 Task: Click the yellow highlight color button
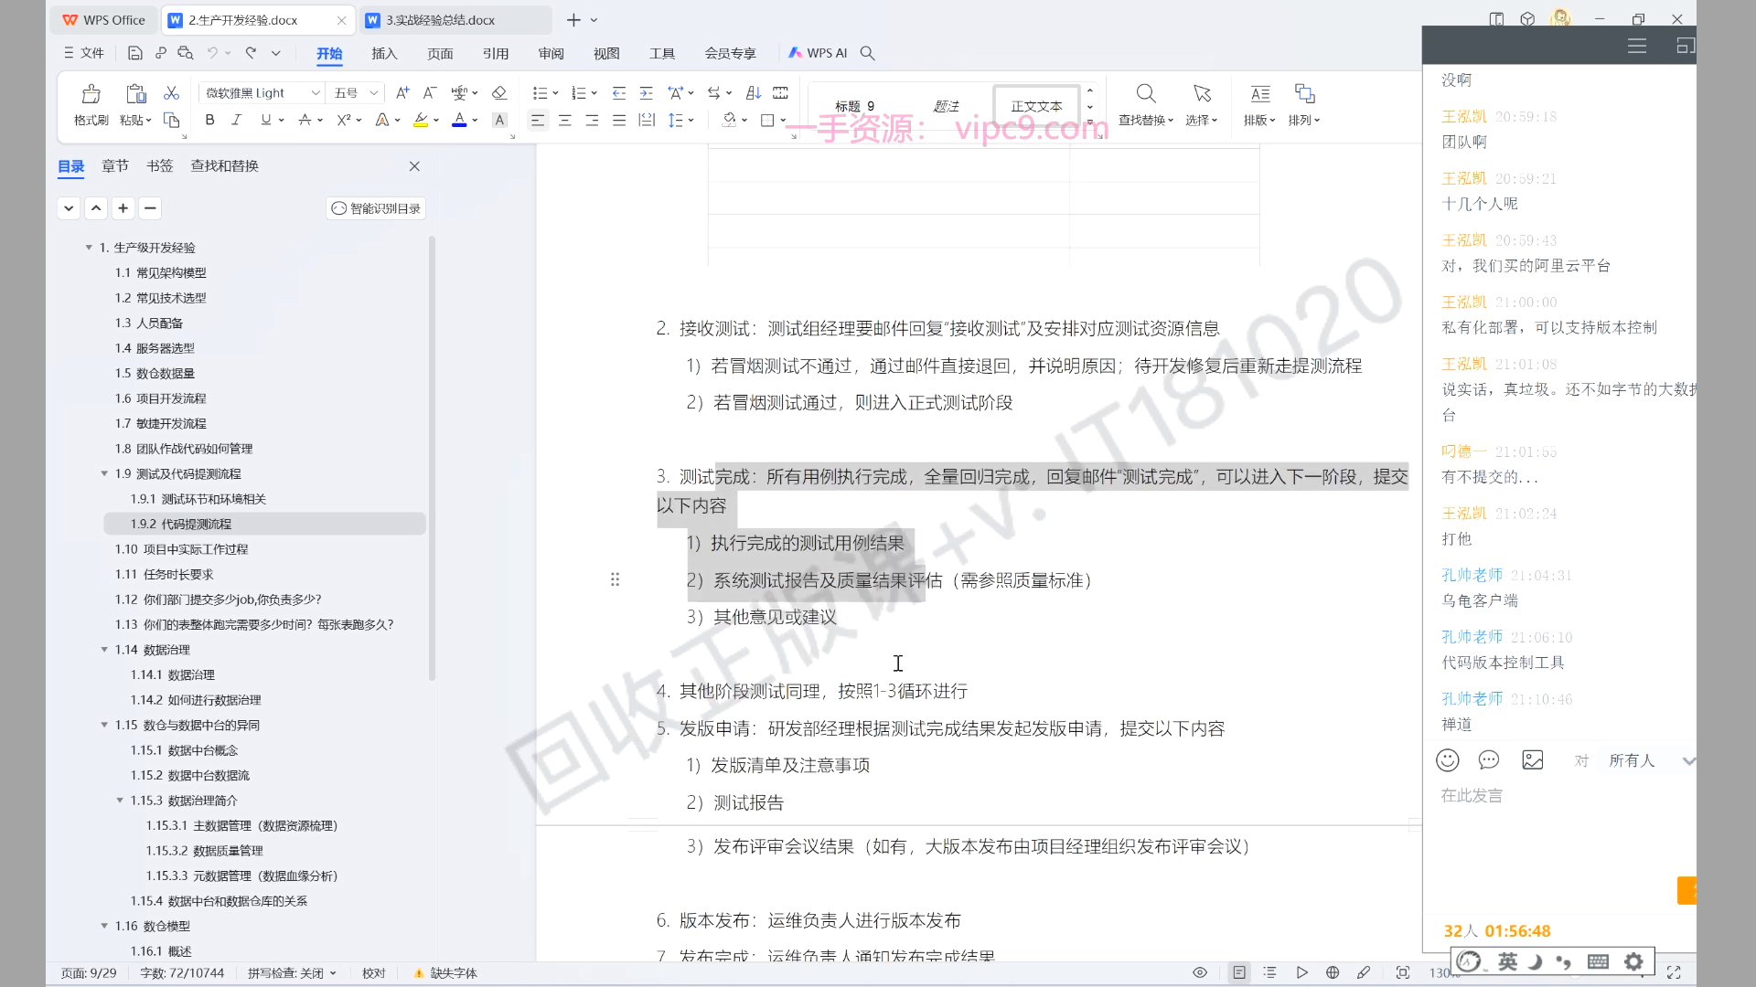coord(420,120)
